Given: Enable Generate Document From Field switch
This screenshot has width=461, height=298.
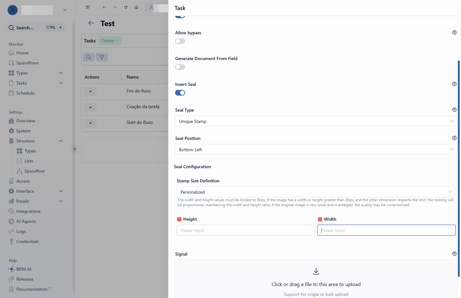Looking at the screenshot, I should [180, 67].
